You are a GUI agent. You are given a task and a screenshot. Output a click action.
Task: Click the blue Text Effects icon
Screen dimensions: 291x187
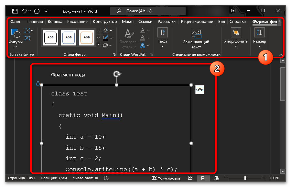point(143,45)
